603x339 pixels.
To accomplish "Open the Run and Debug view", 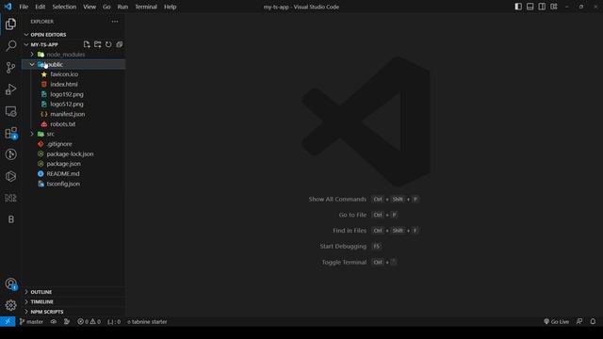I will pos(10,89).
